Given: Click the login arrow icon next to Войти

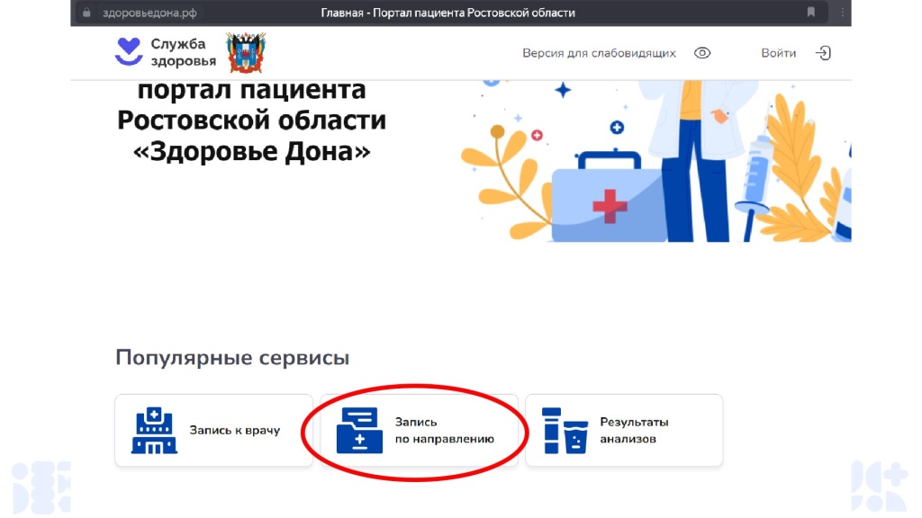Looking at the screenshot, I should click(x=823, y=53).
